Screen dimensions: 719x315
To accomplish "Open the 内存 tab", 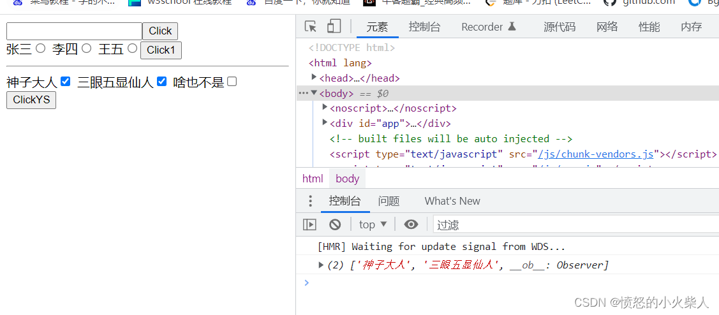I will tap(692, 27).
